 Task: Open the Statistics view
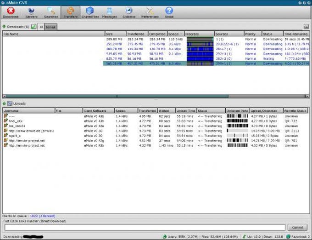(x=129, y=12)
